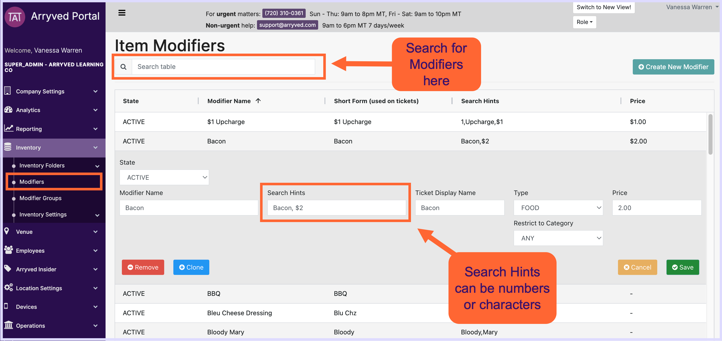722x341 pixels.
Task: Click the Location Settings gears icon
Action: (x=9, y=287)
